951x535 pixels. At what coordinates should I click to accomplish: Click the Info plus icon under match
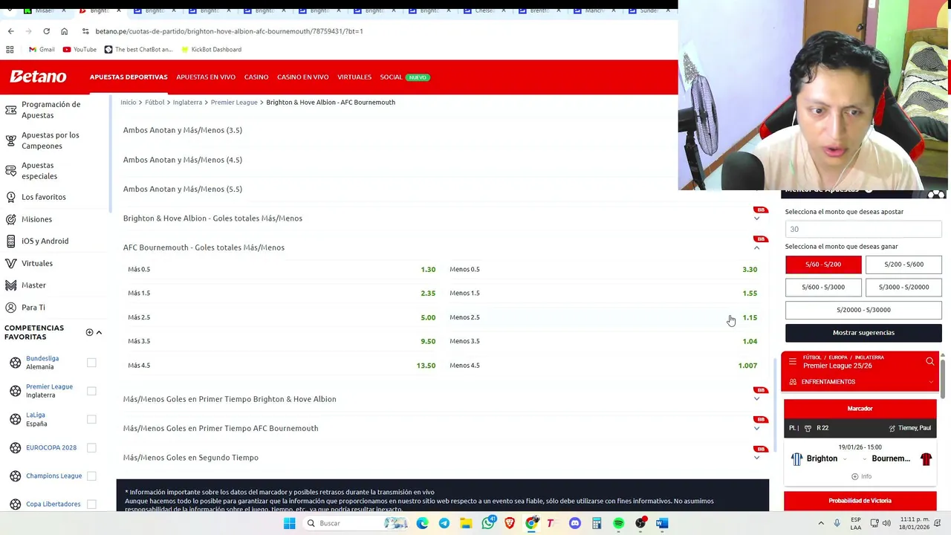[x=854, y=476]
